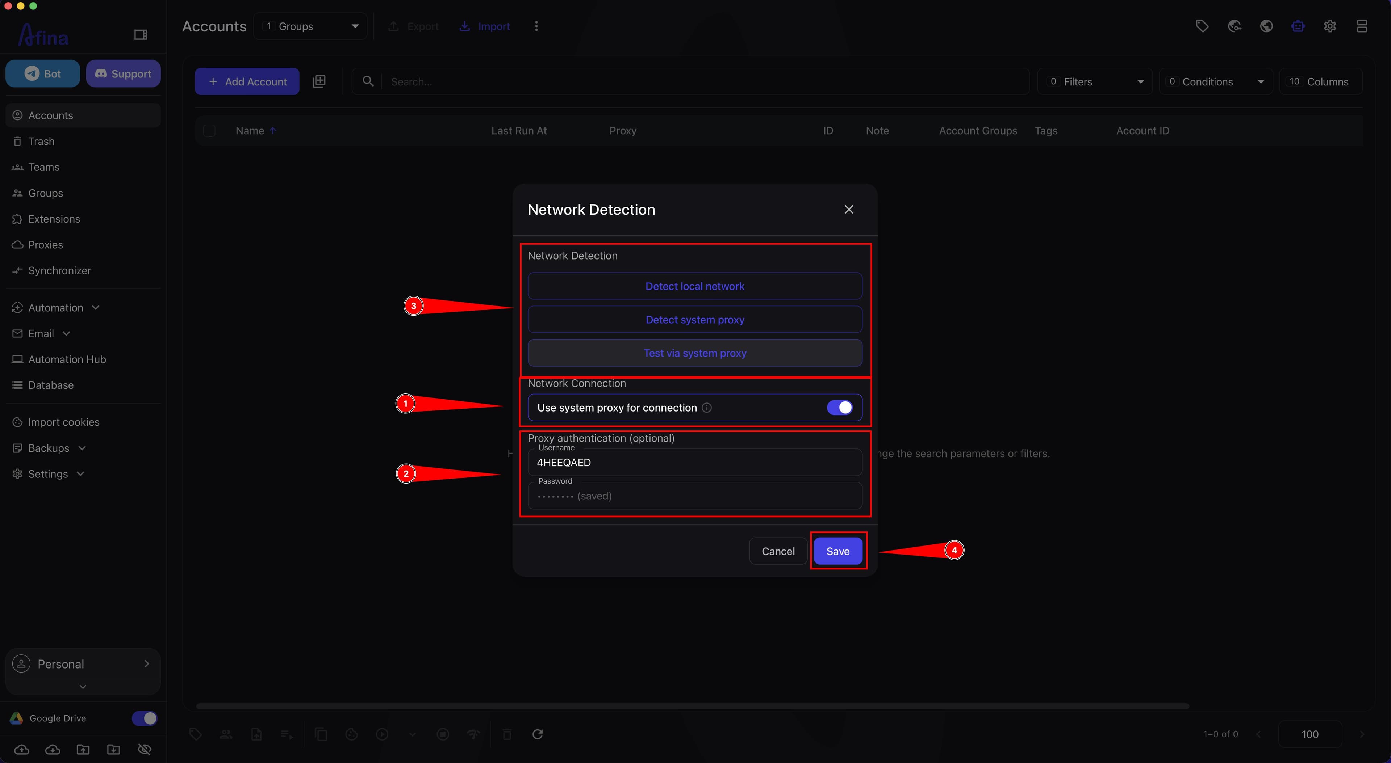This screenshot has width=1391, height=763.
Task: Click the folder download icon
Action: click(x=113, y=749)
